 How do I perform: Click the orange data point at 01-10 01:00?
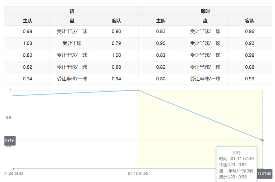pos(138,90)
